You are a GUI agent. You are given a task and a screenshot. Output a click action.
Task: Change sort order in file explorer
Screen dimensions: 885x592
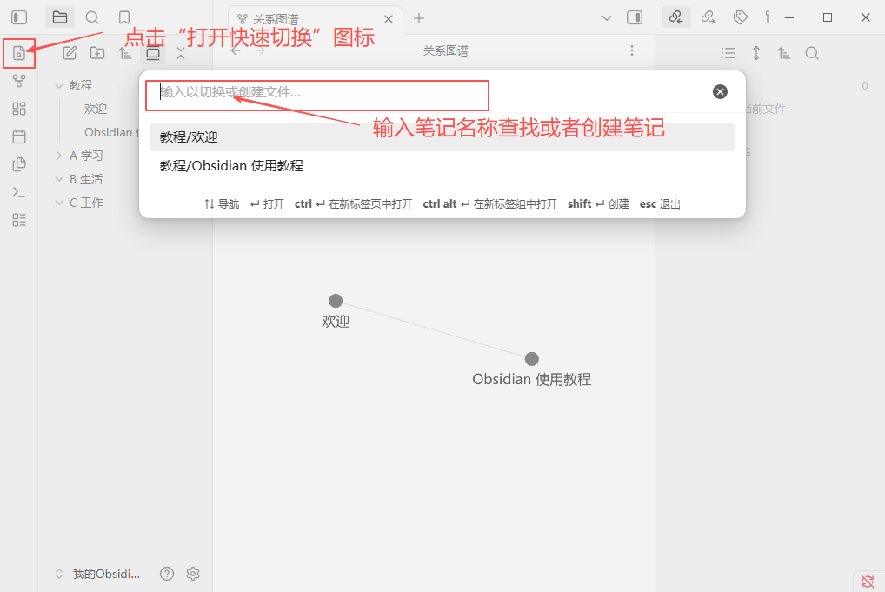[x=124, y=53]
